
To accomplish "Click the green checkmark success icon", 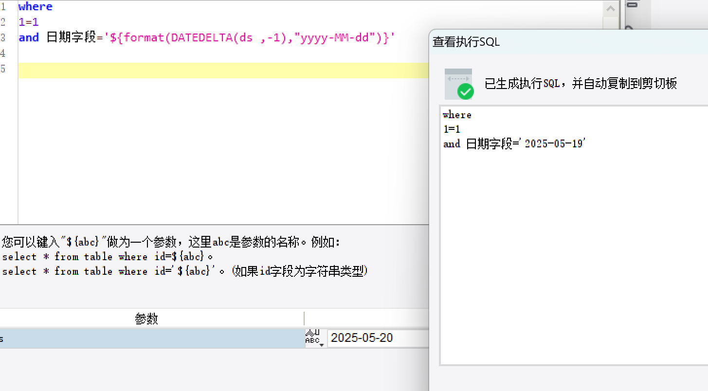I will [465, 91].
